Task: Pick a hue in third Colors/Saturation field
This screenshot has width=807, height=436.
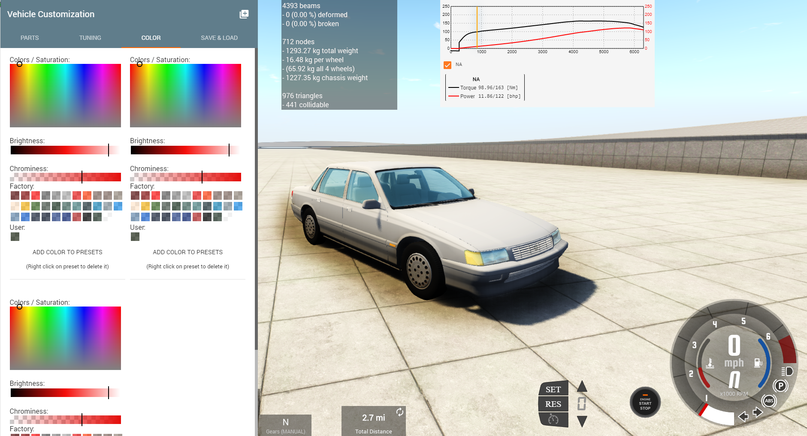Action: pos(65,338)
